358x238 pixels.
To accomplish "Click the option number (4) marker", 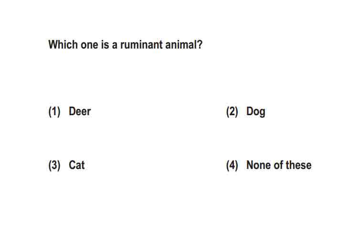I will pos(232,165).
